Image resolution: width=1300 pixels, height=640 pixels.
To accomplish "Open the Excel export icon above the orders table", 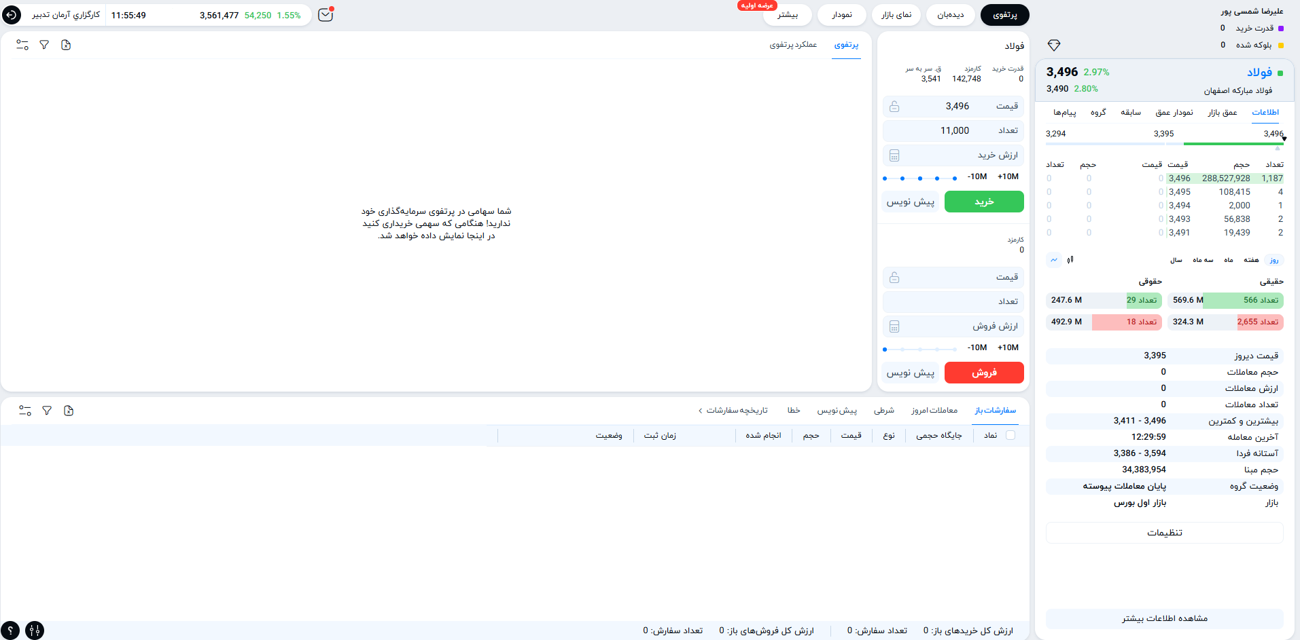I will pyautogui.click(x=68, y=411).
